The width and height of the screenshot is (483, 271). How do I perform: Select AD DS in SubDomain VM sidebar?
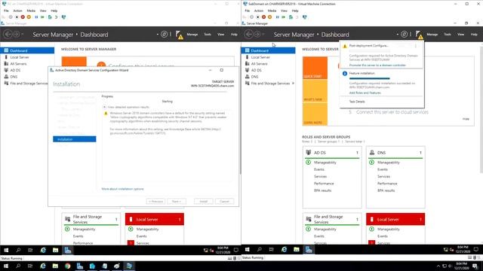[256, 70]
